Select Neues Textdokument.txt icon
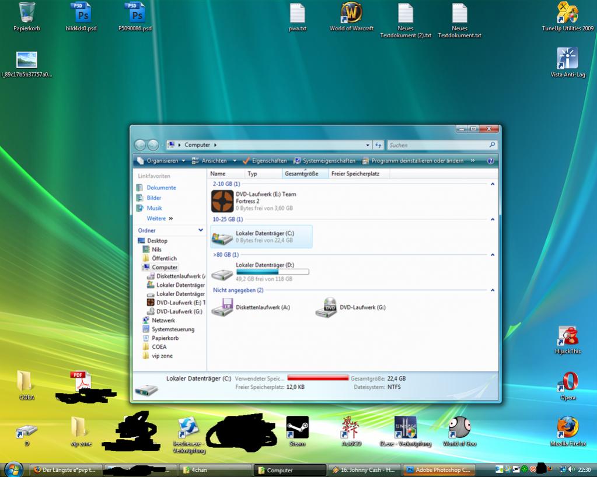597x477 pixels. (459, 20)
